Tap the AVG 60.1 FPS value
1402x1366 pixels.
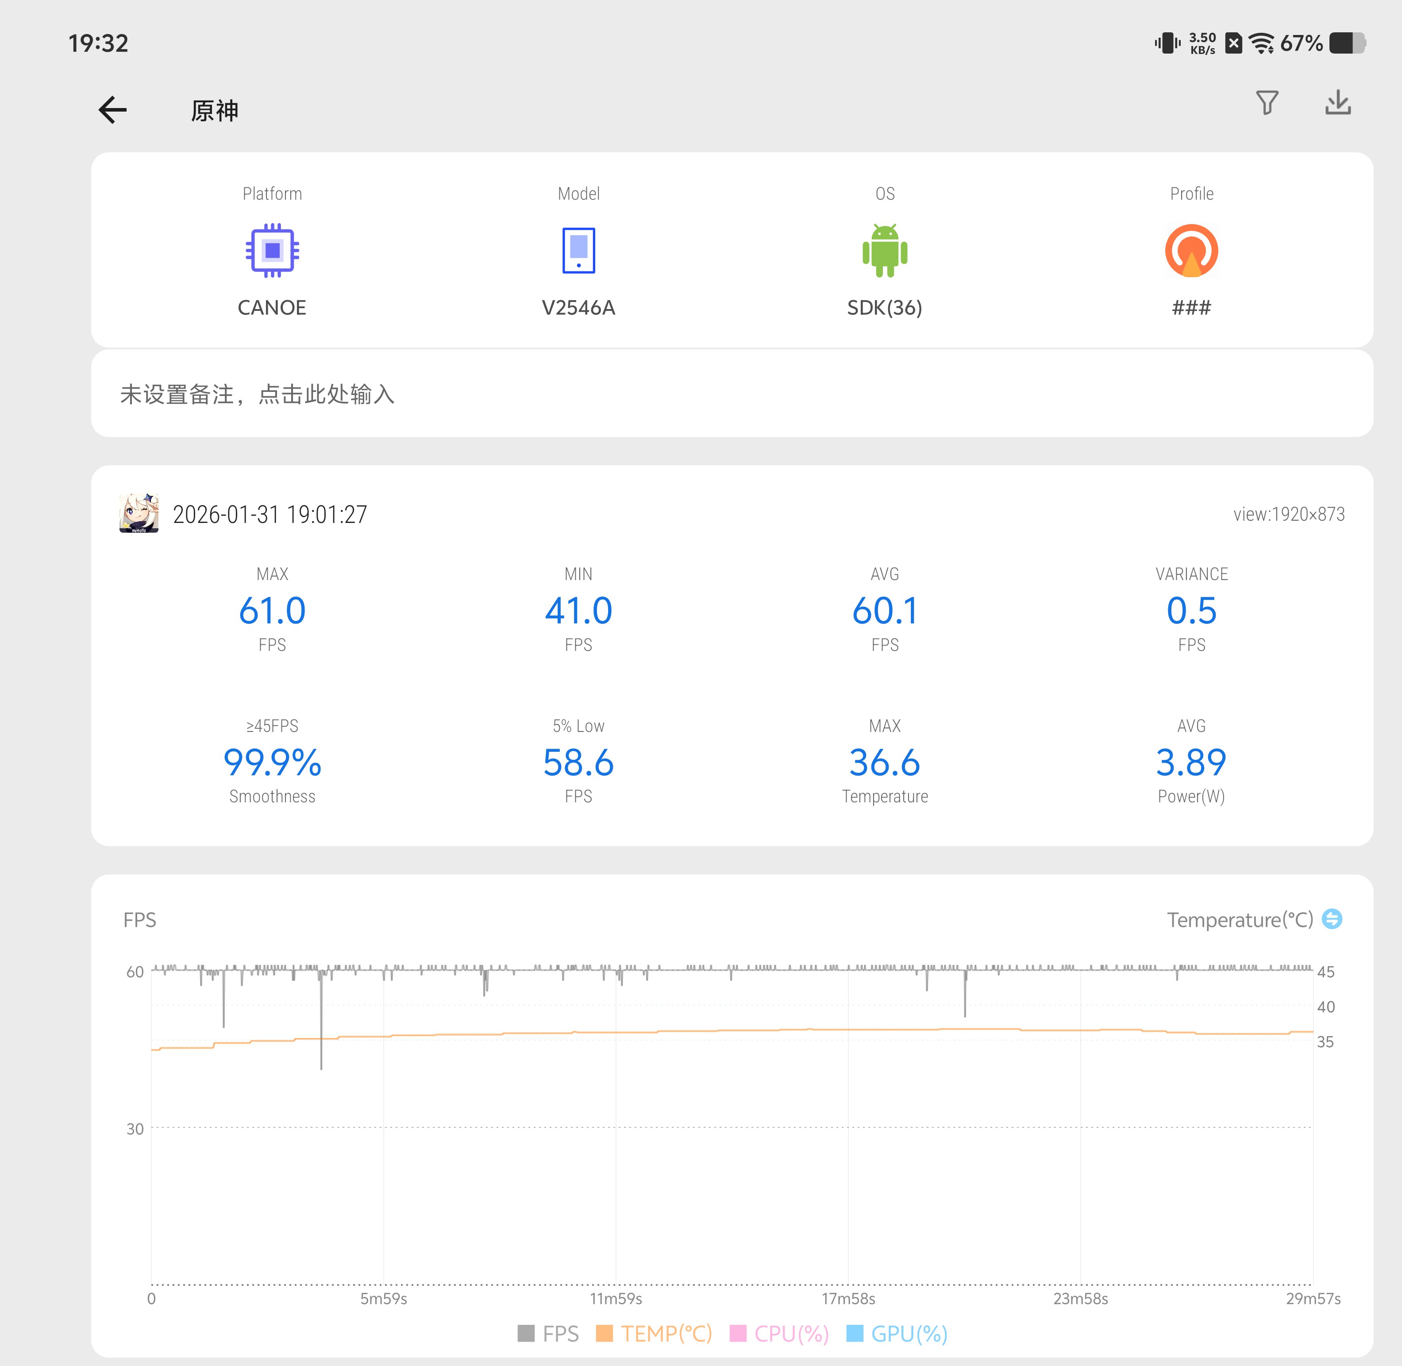[x=884, y=611]
